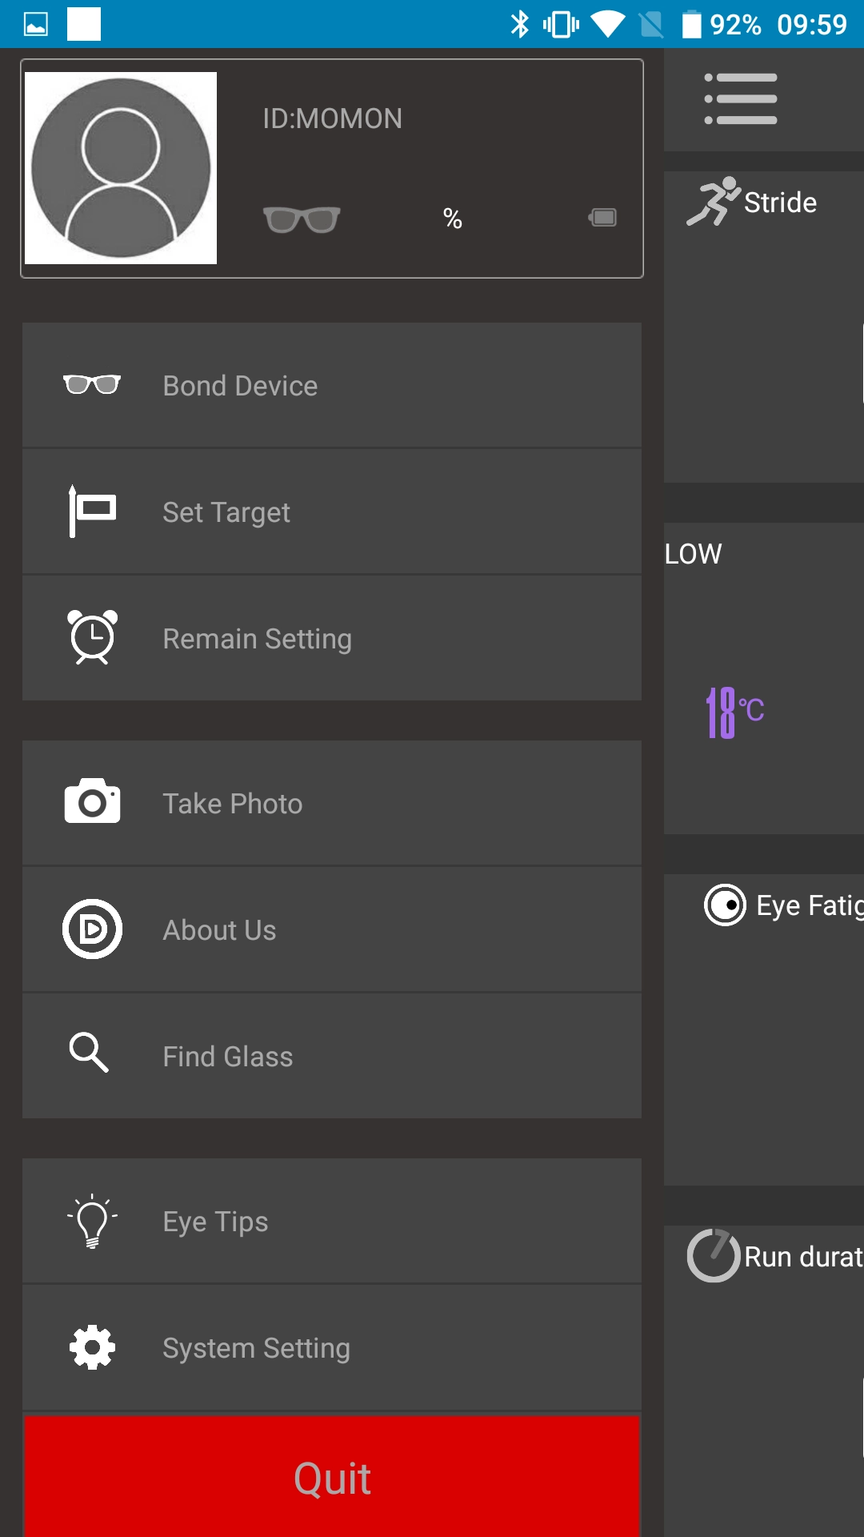864x1537 pixels.
Task: Tap the ID:MOMON user label
Action: pyautogui.click(x=333, y=118)
